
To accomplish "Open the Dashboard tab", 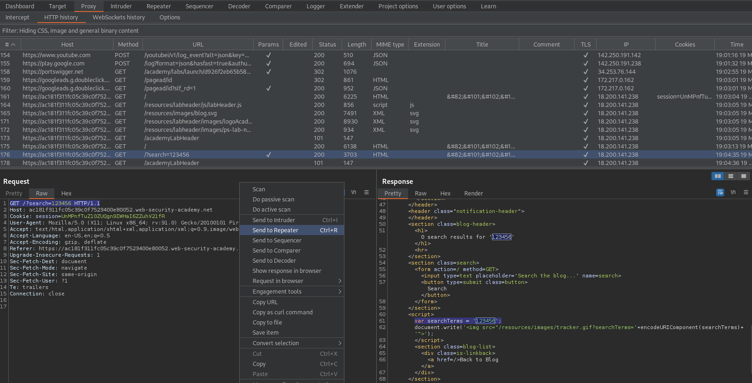I will pyautogui.click(x=20, y=6).
